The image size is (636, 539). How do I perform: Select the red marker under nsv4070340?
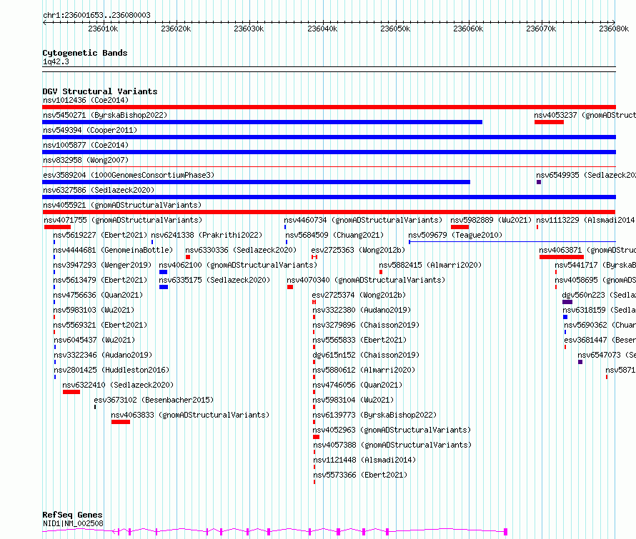290,287
